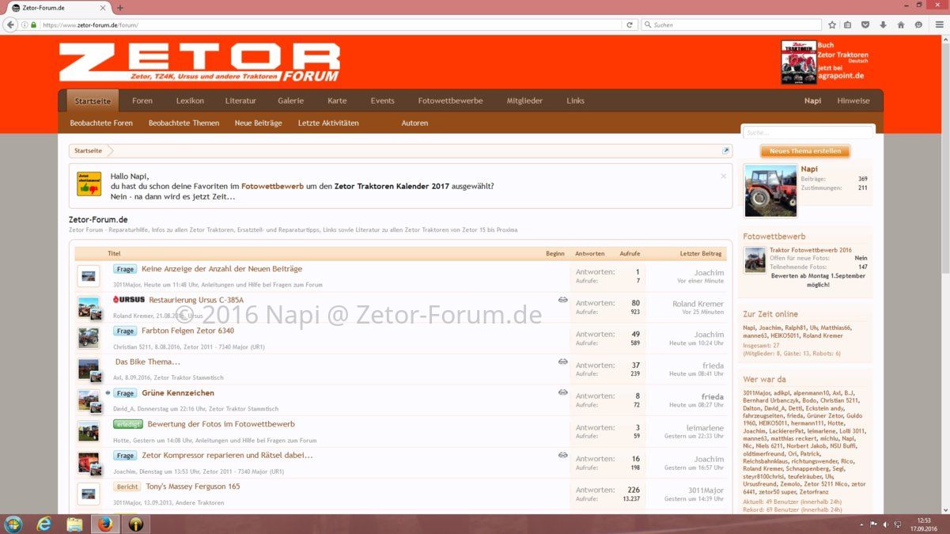The height and width of the screenshot is (534, 950).
Task: Go to the browser home page icon
Action: pos(900,25)
